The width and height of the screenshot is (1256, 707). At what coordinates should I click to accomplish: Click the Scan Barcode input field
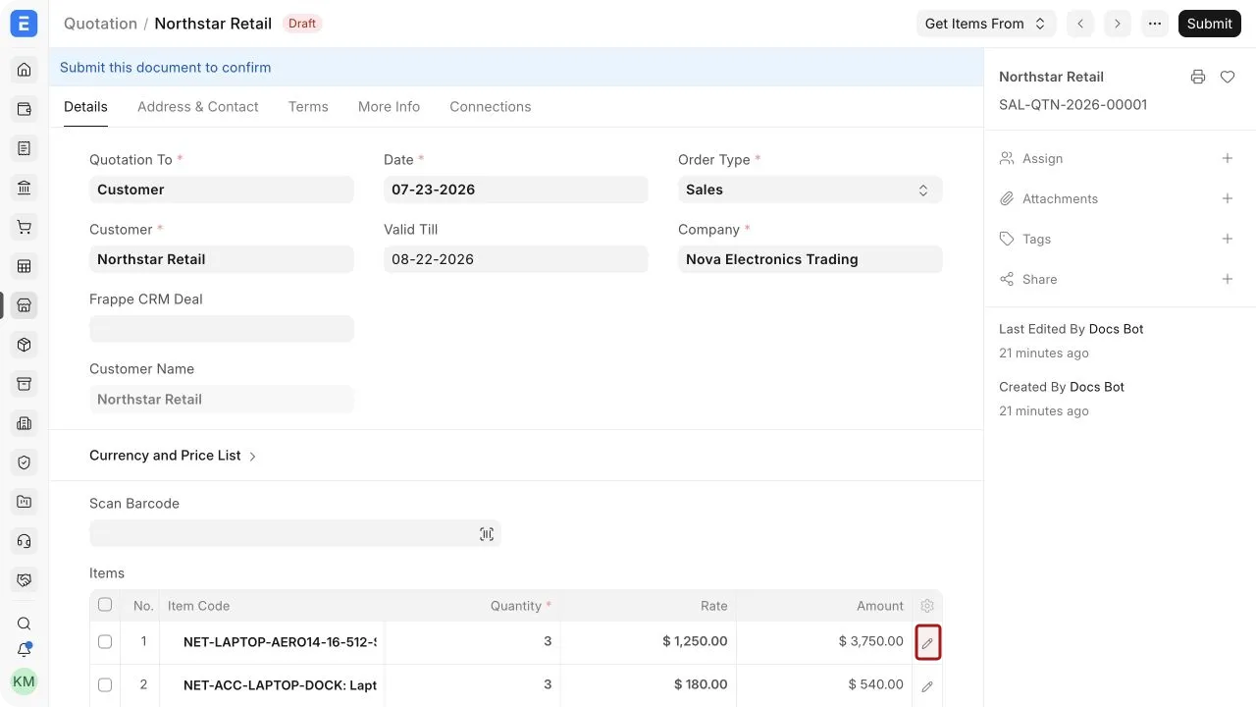click(x=295, y=533)
